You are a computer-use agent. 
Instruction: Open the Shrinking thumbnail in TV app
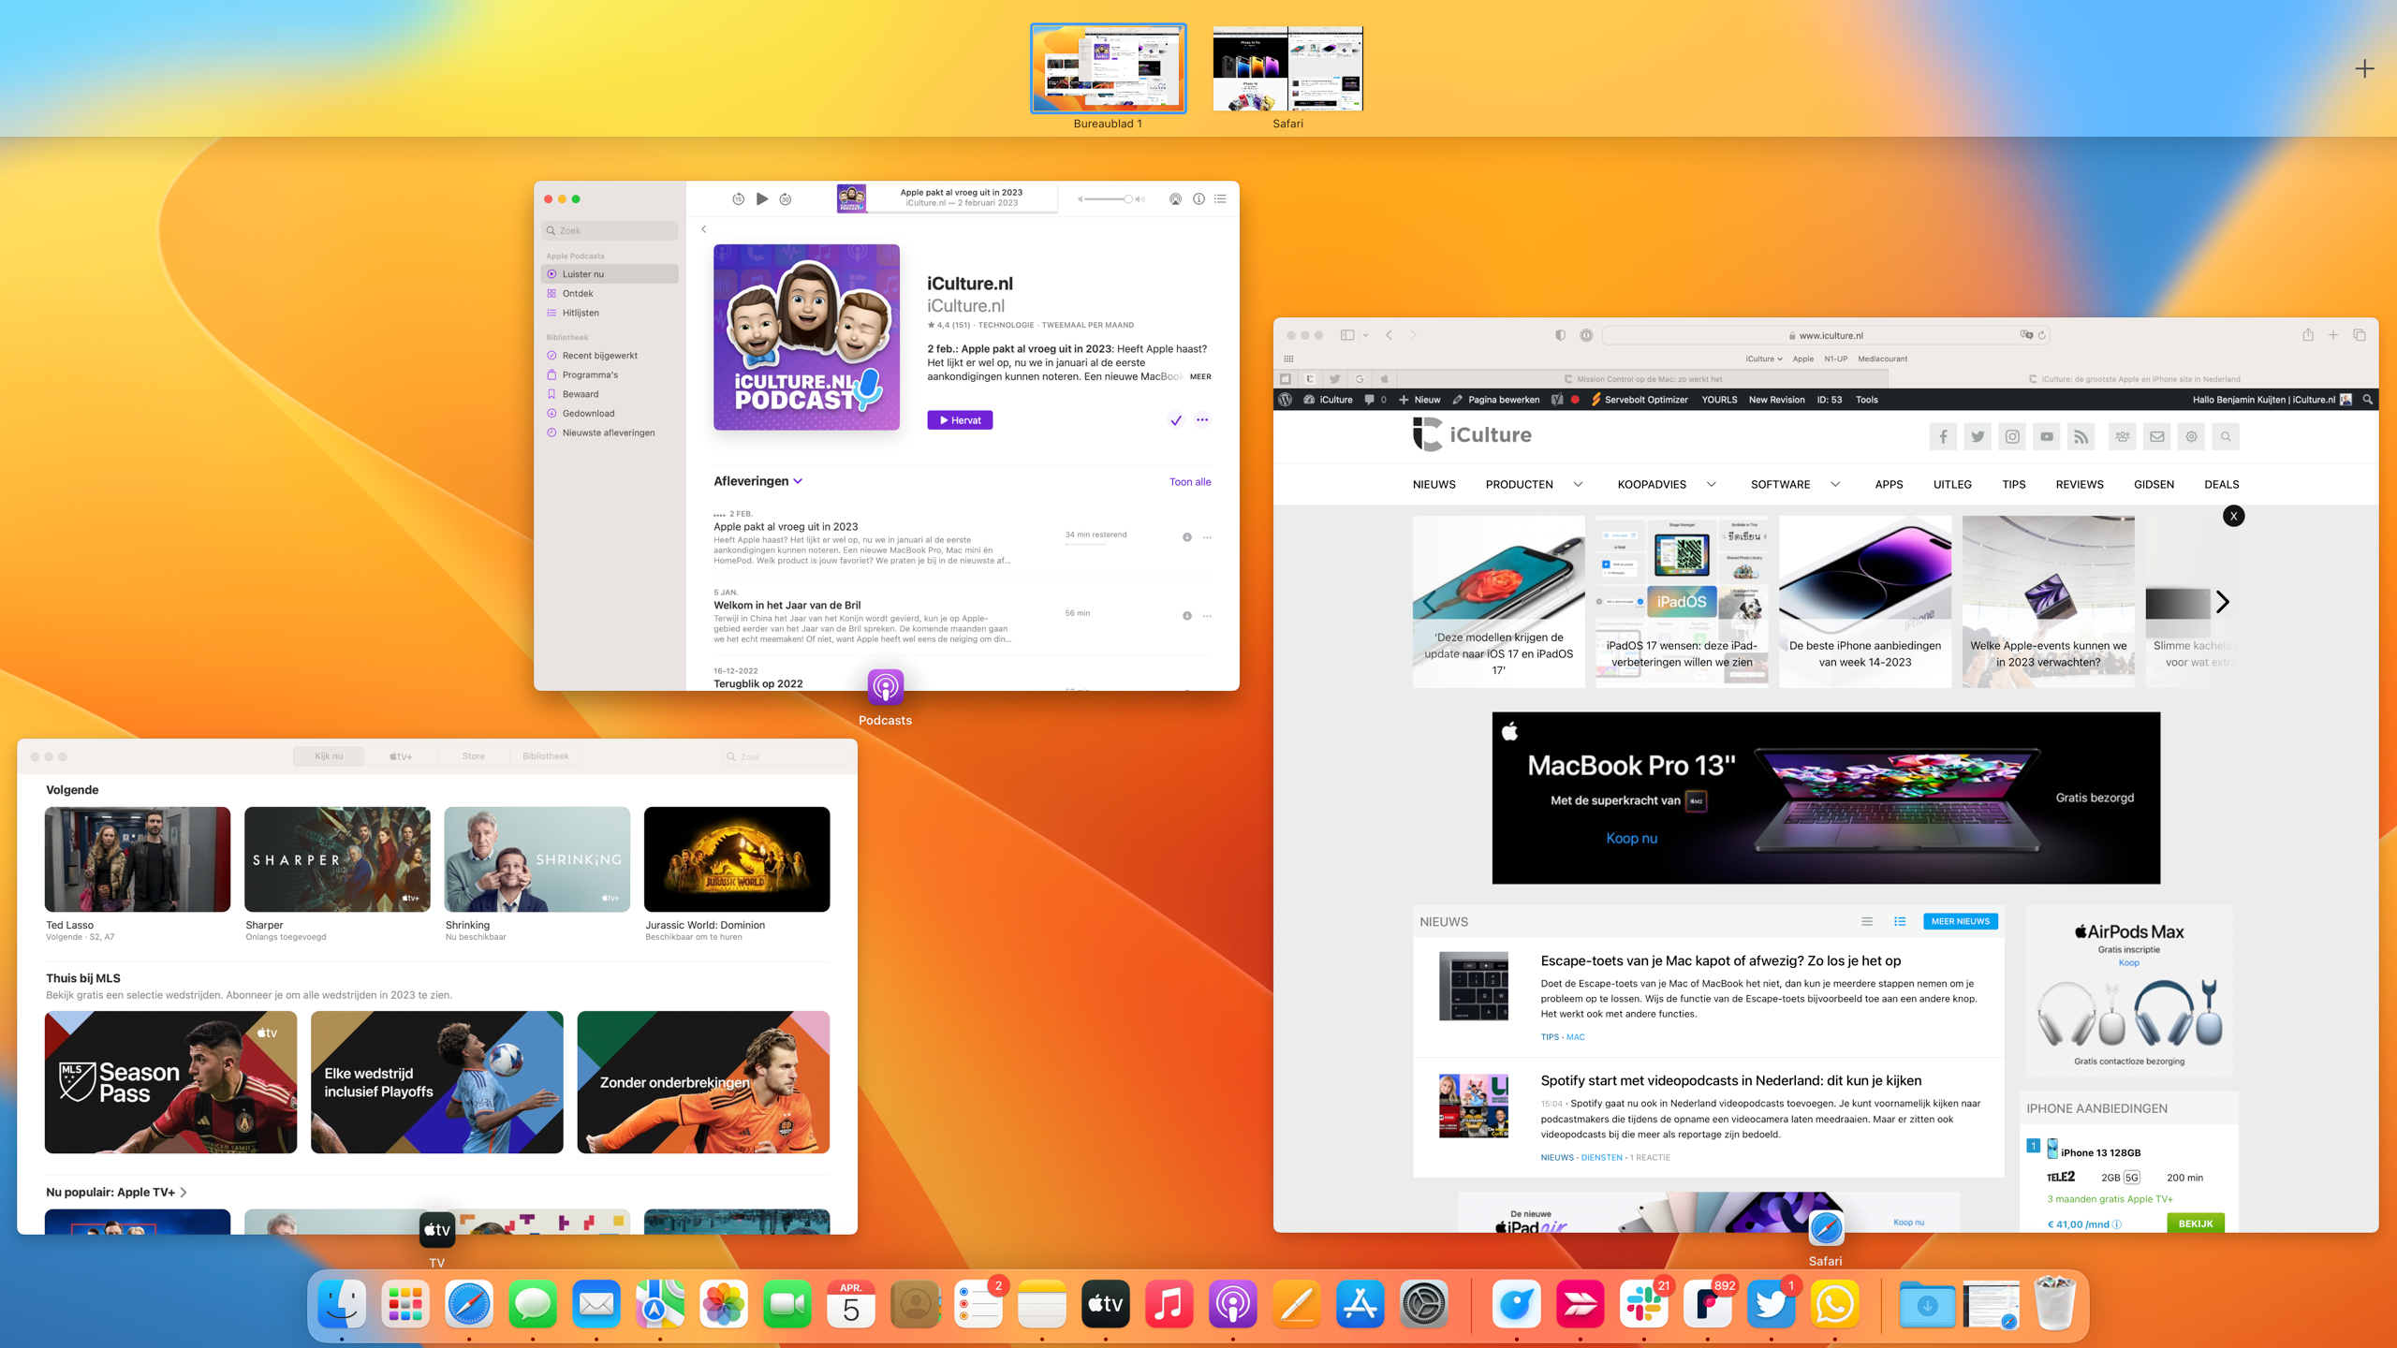[x=537, y=859]
